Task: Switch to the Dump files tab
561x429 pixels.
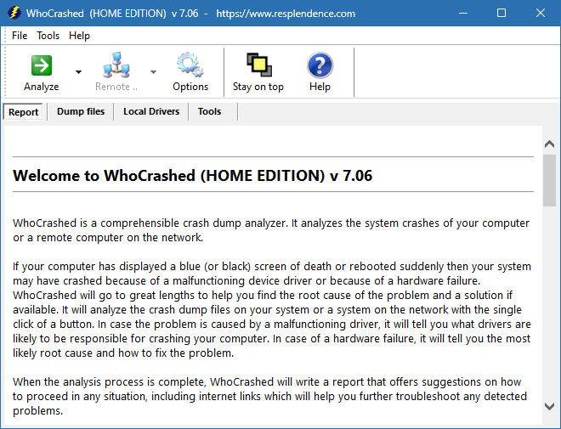Action: [x=81, y=111]
